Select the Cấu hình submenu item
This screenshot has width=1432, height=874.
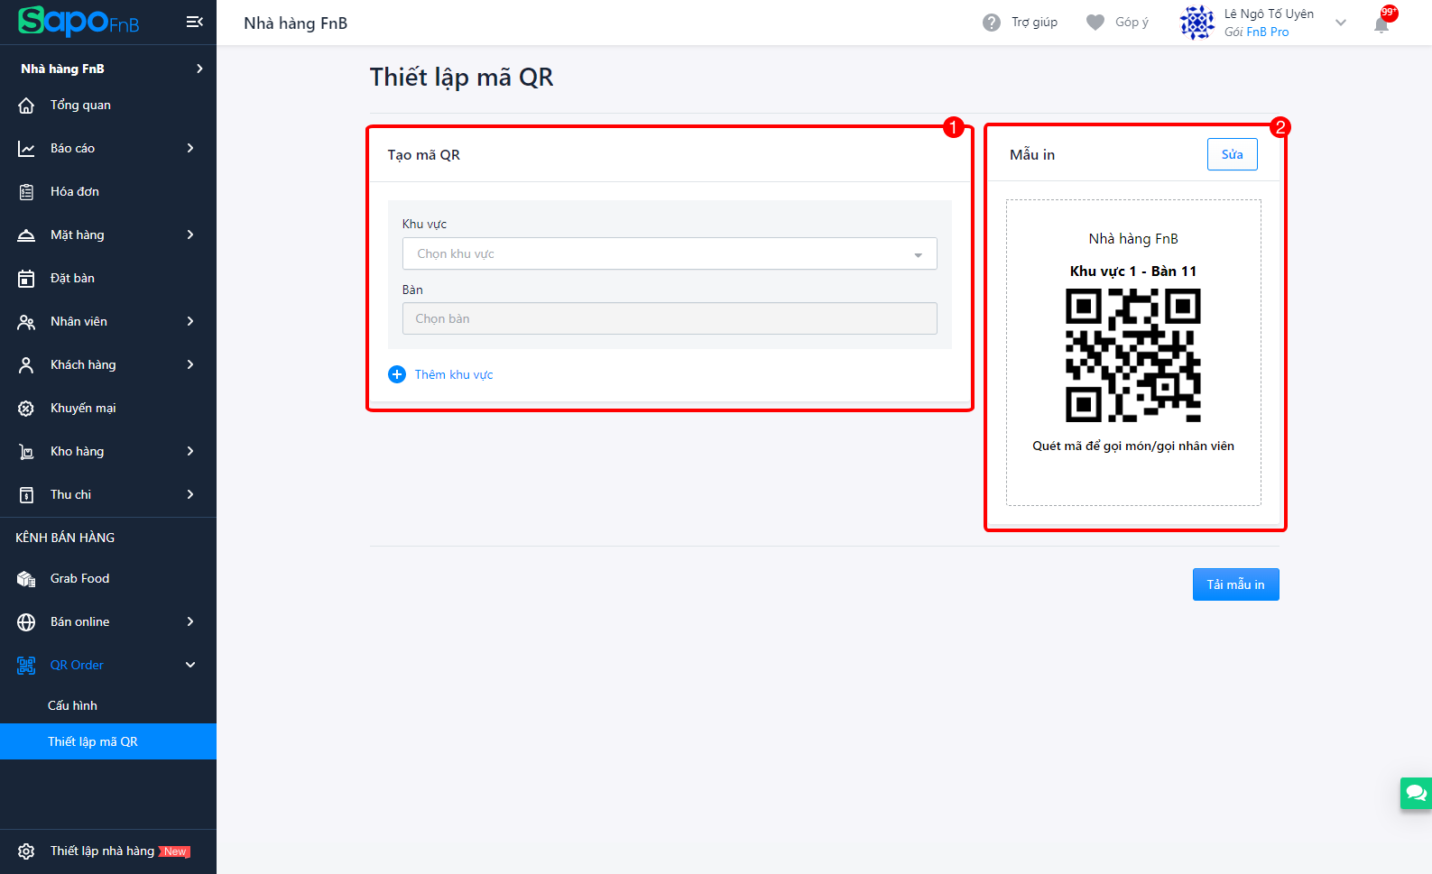tap(108, 705)
